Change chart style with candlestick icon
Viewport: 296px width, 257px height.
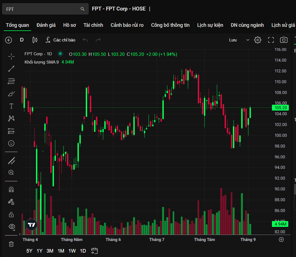[x=35, y=40]
